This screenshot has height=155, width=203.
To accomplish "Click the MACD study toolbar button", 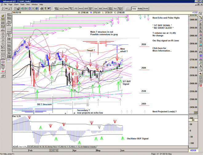I will tap(81, 9).
